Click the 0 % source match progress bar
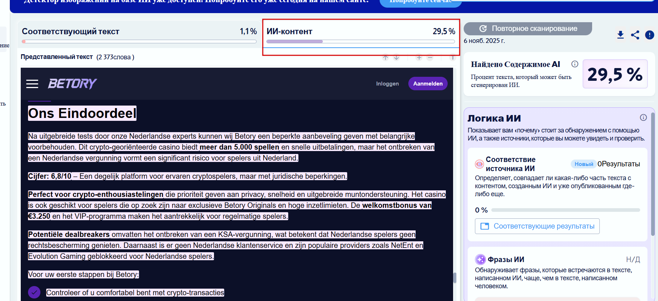Viewport: 658px width, 301px height. [x=566, y=210]
